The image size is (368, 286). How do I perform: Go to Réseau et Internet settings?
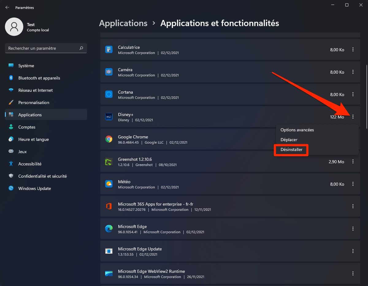tap(46, 90)
